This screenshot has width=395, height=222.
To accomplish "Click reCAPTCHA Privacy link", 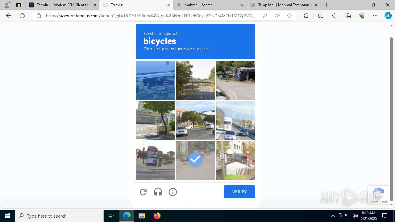I will coord(374,202).
